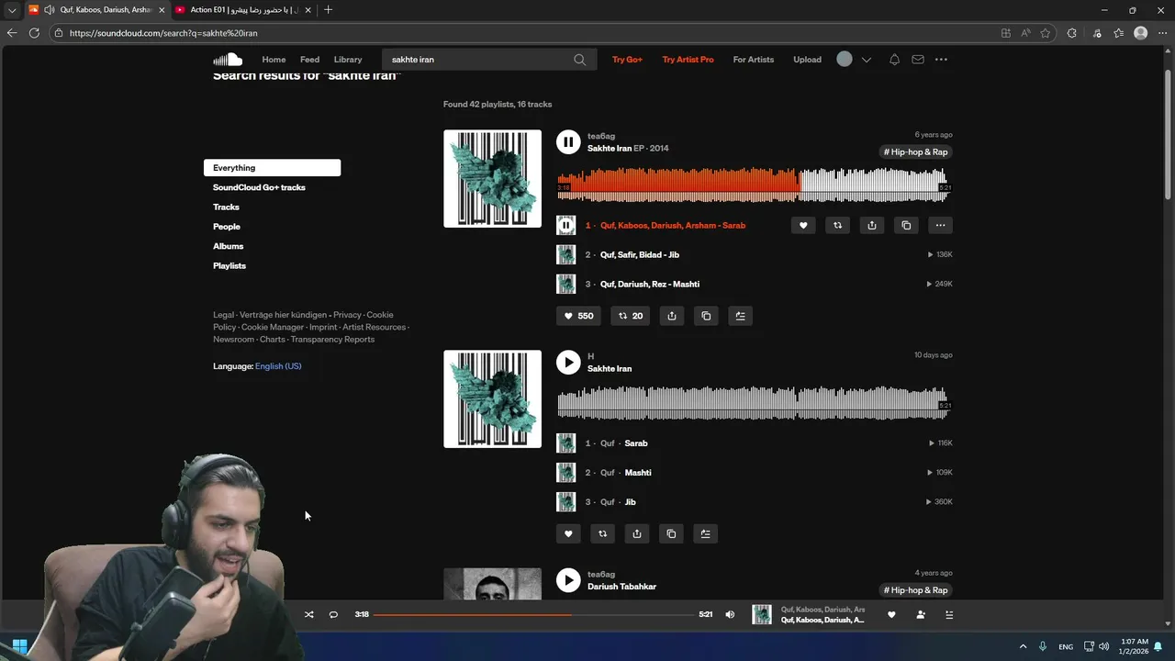This screenshot has height=661, width=1175.
Task: Add playlist by H to next up
Action: tap(705, 533)
